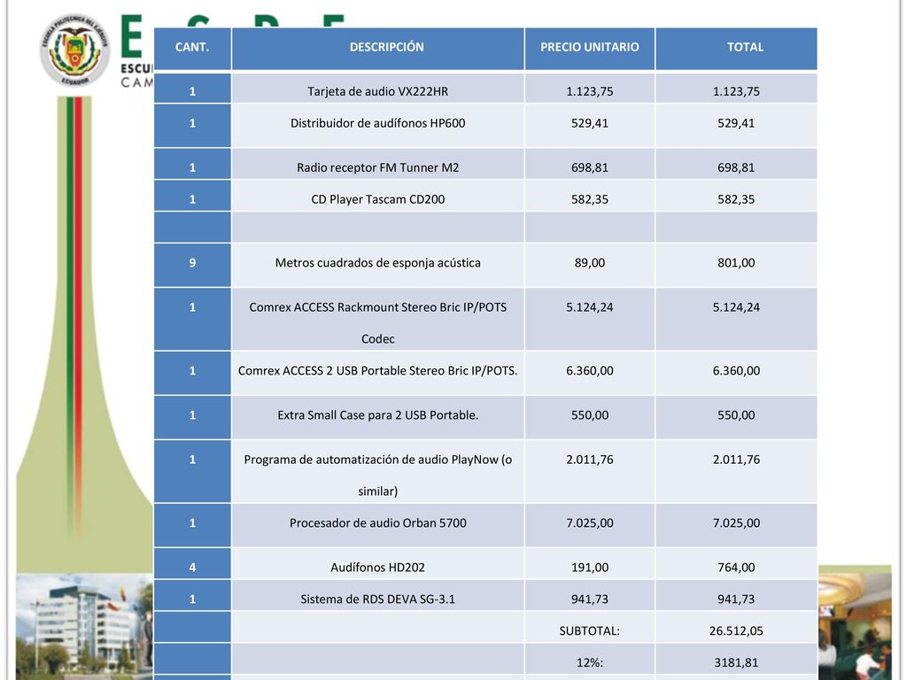907x680 pixels.
Task: Select the PRECIO UNITARIO column header
Action: coord(589,49)
